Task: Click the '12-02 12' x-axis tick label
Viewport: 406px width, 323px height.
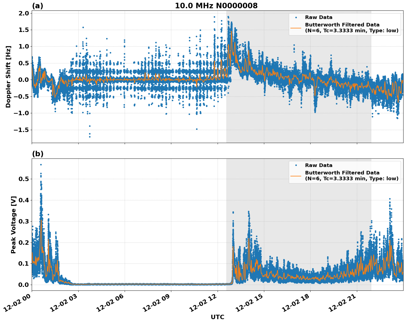Action: point(203,303)
